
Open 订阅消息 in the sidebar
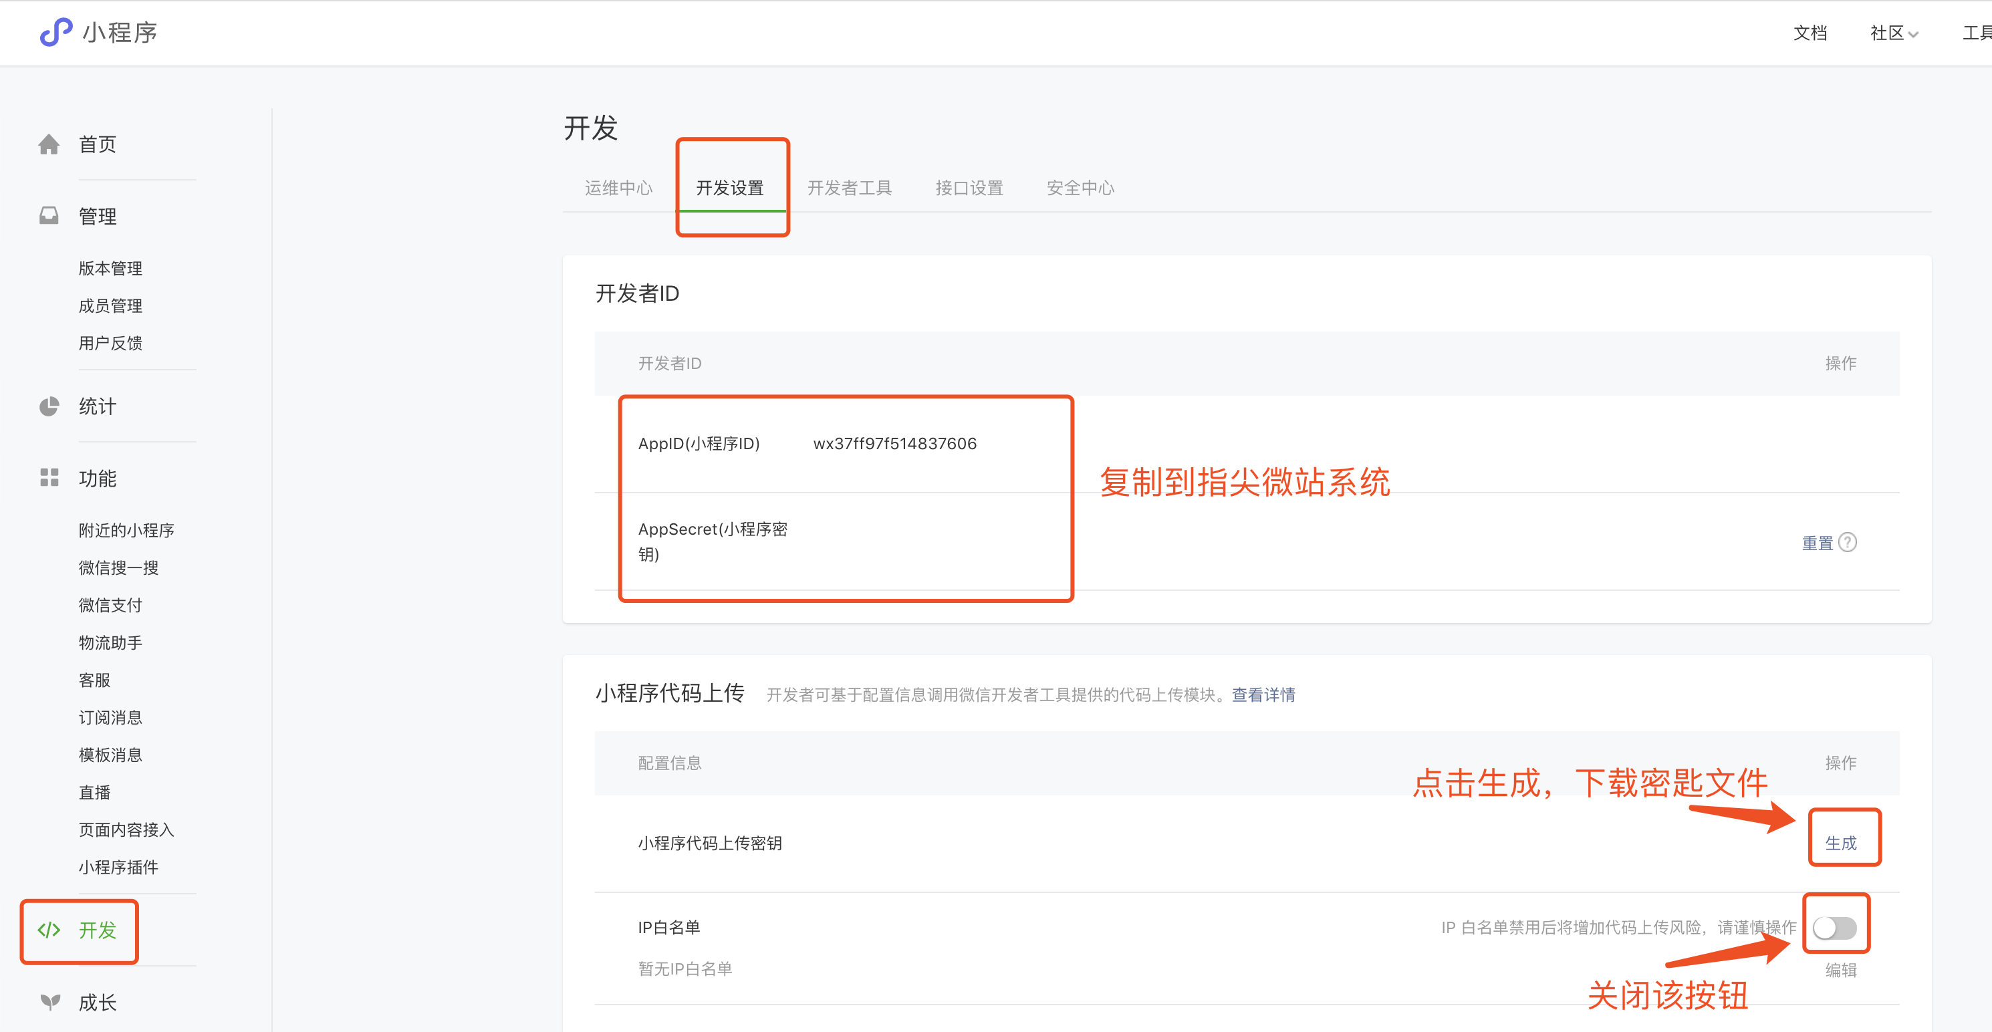point(110,717)
